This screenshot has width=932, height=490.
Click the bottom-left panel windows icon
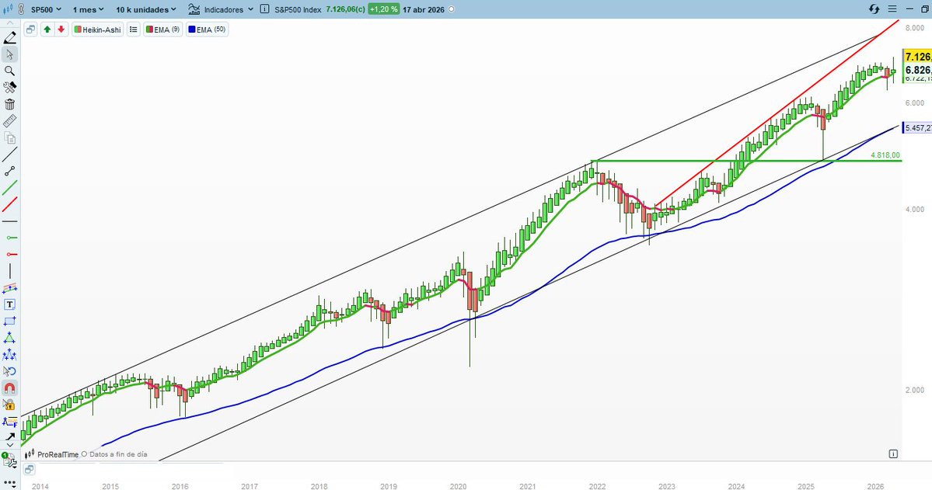coord(29,469)
